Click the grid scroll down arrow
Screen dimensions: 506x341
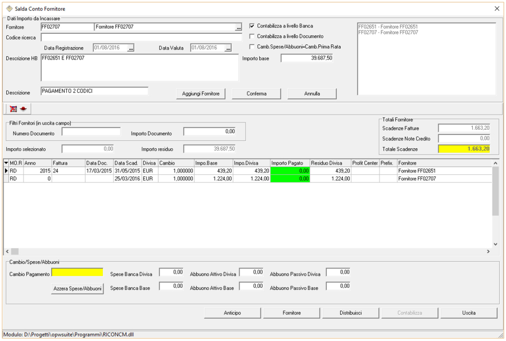coord(495,244)
